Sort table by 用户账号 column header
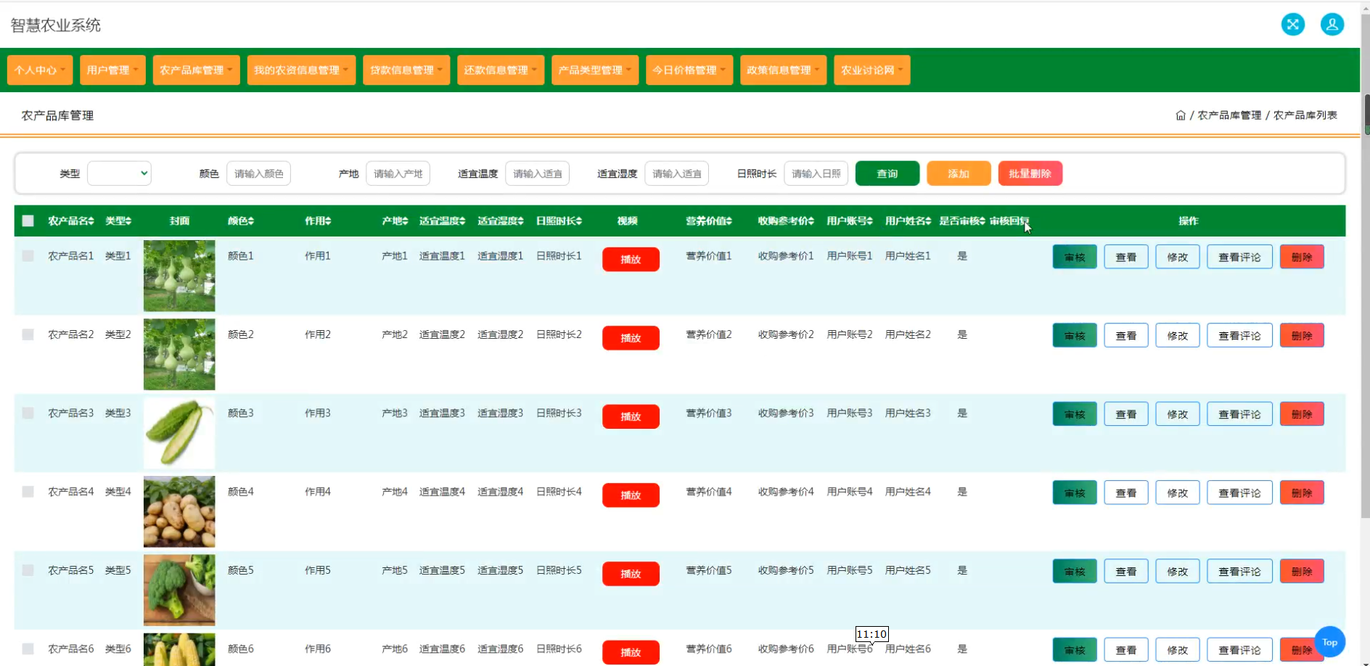 click(850, 221)
